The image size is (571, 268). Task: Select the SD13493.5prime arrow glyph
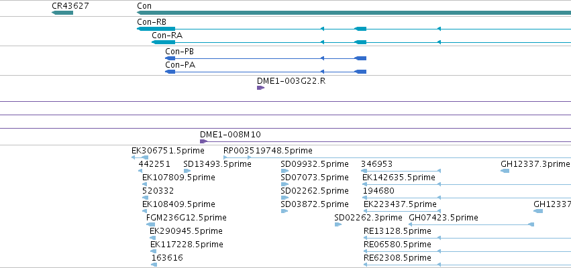click(x=187, y=171)
